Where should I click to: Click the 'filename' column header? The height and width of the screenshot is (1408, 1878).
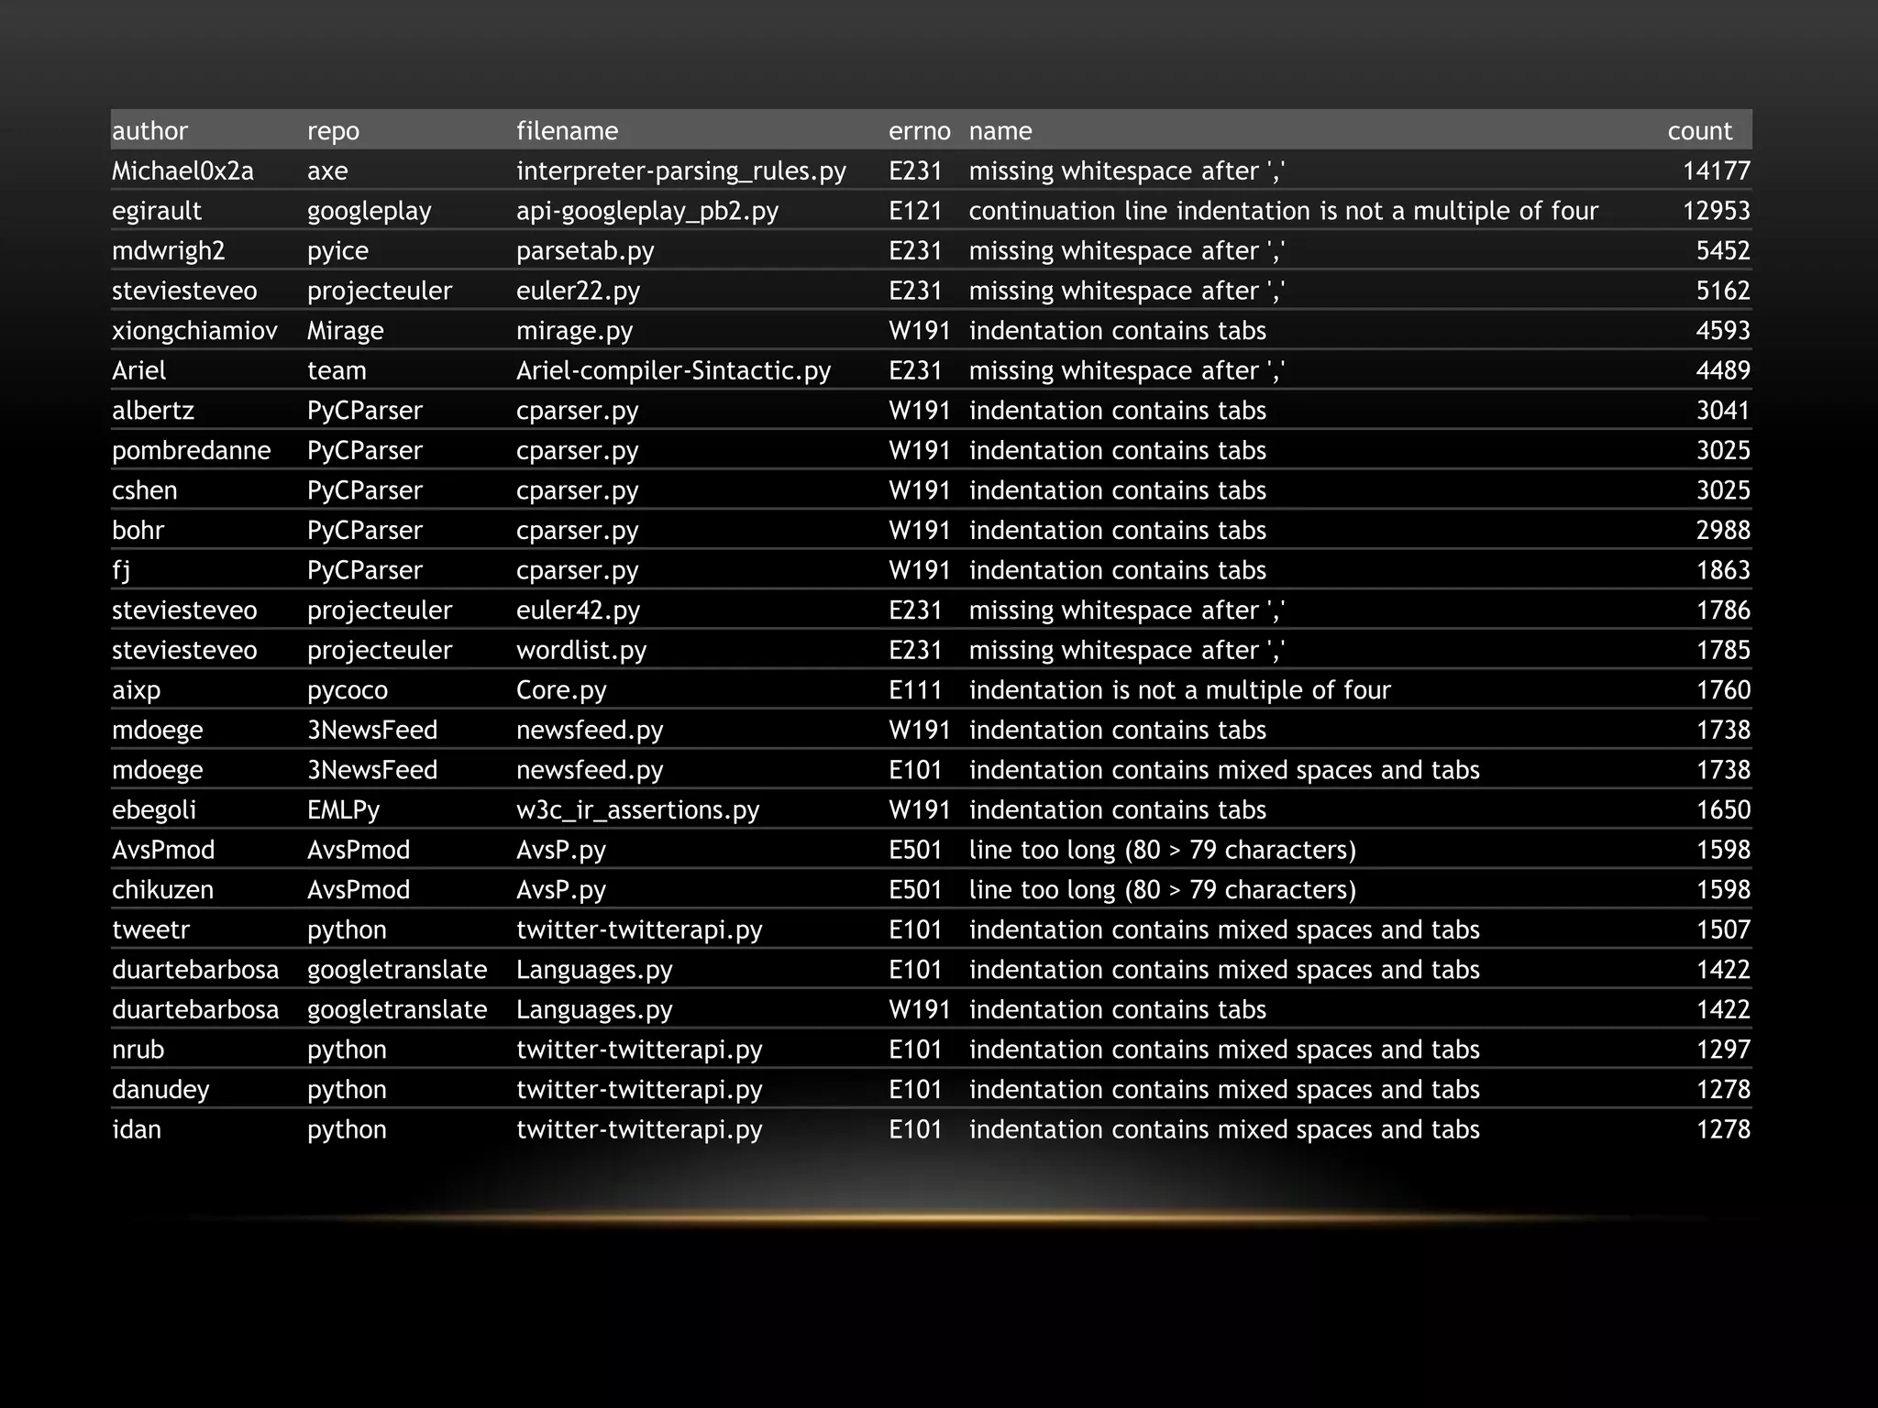click(567, 130)
